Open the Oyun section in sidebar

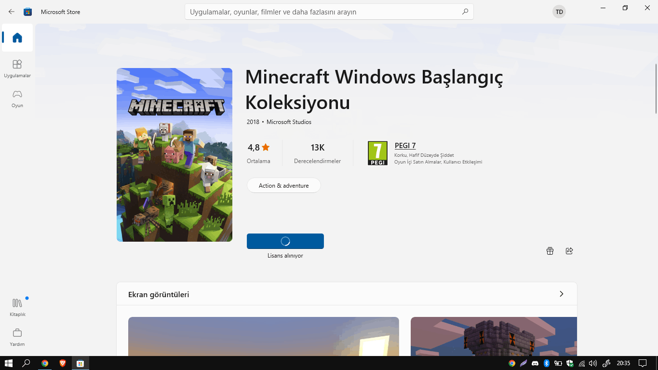click(17, 98)
